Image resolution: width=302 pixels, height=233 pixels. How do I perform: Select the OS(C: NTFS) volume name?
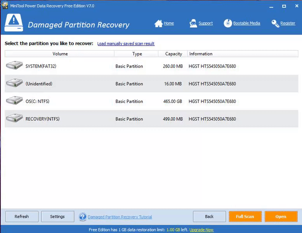[37, 101]
